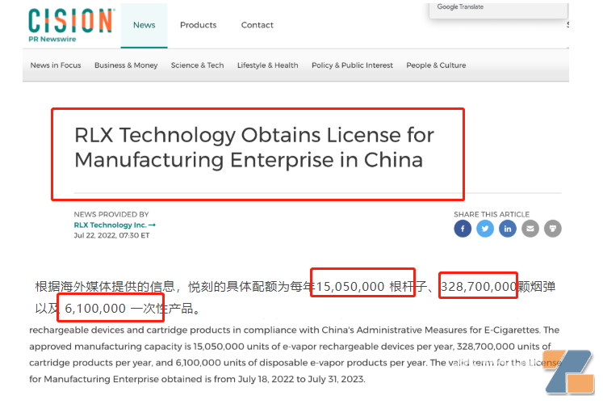Go to News in Focus section
This screenshot has width=603, height=404.
[56, 65]
